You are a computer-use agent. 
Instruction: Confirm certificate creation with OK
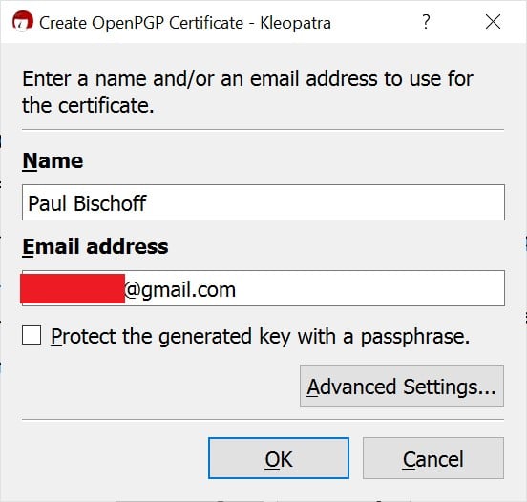(x=279, y=458)
